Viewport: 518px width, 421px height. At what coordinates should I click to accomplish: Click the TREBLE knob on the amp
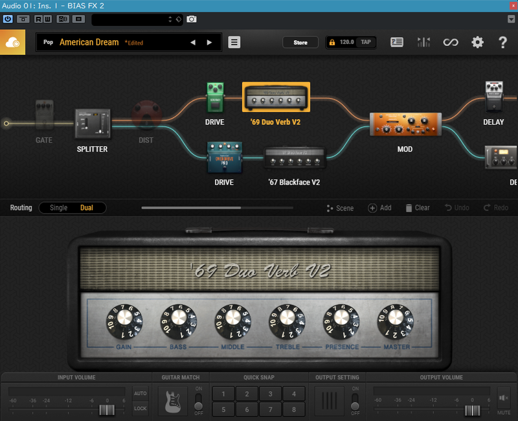click(287, 321)
